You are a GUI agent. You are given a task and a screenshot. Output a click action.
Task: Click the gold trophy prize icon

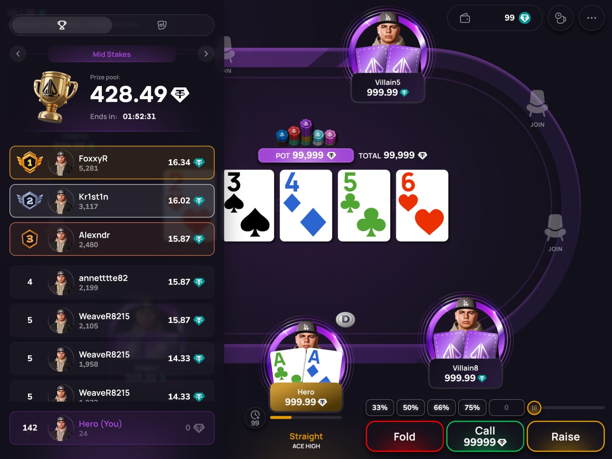[55, 97]
